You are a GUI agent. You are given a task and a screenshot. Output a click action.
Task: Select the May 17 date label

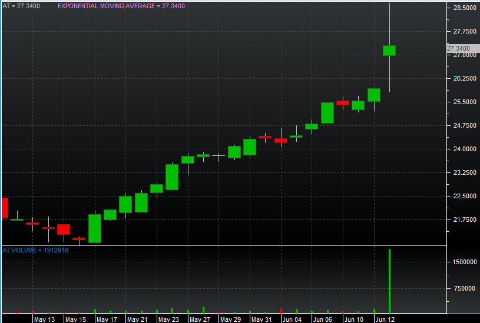pyautogui.click(x=106, y=319)
